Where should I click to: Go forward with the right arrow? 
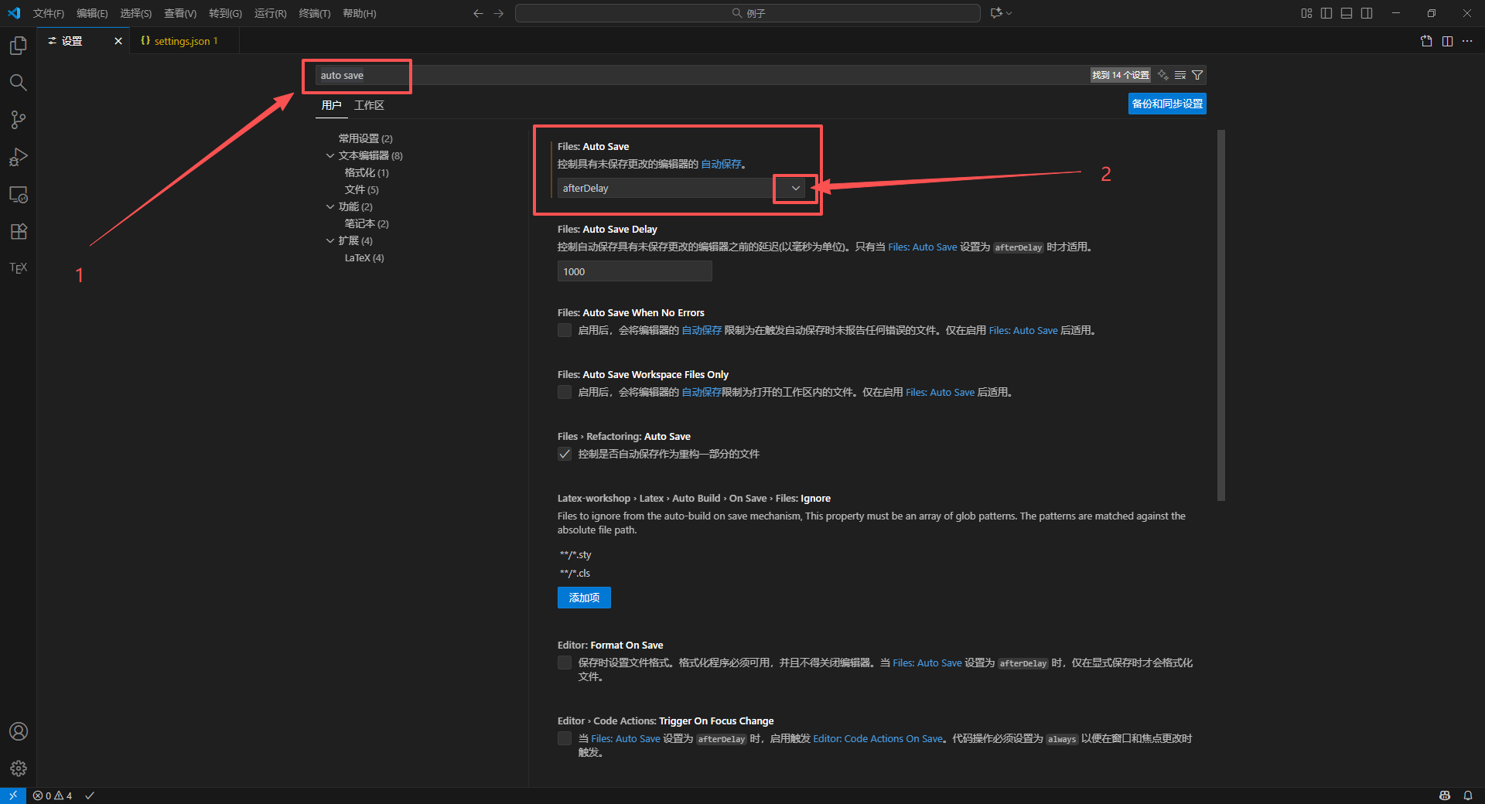pos(499,13)
